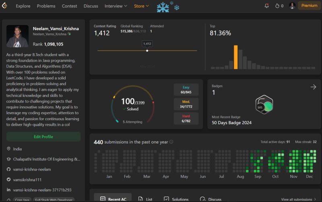Click the Premium button
This screenshot has width=322, height=202.
coord(309,6)
